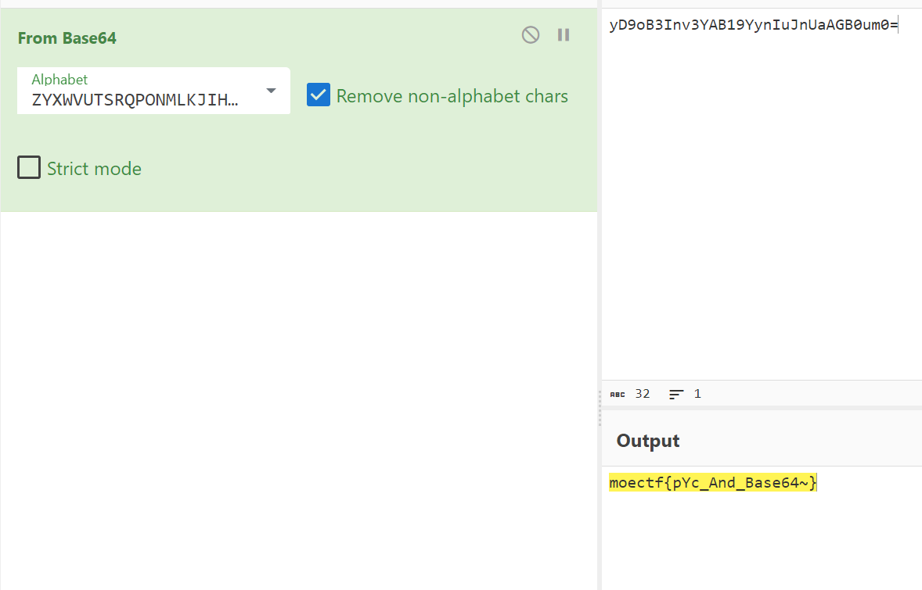
Task: Select the highlighted moectf output flag
Action: click(x=712, y=483)
